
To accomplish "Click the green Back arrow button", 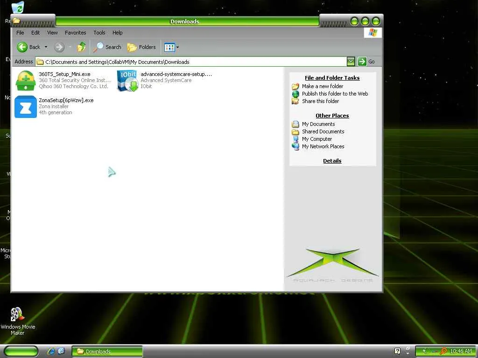I will click(22, 47).
